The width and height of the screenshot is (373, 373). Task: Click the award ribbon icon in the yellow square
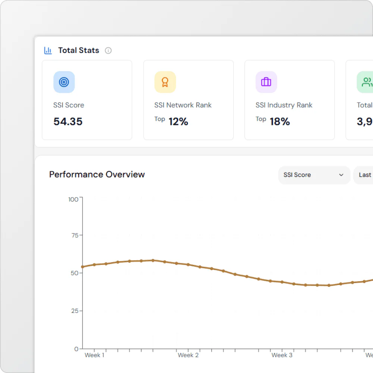(x=165, y=82)
